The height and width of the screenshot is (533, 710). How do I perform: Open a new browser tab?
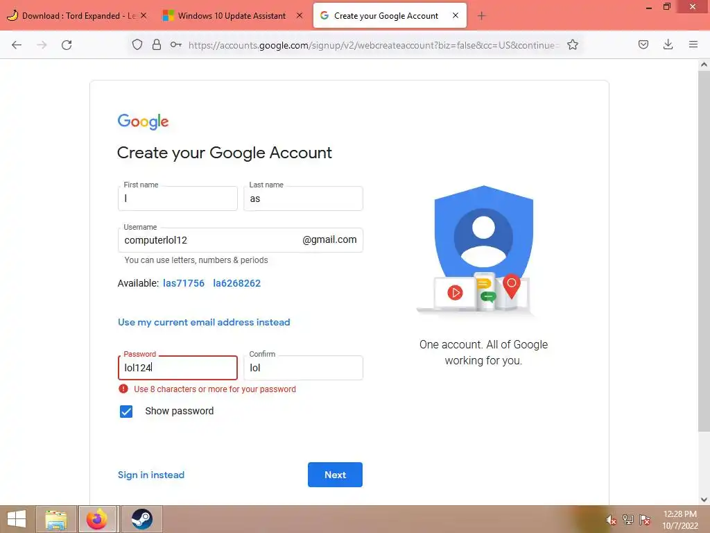tap(481, 16)
